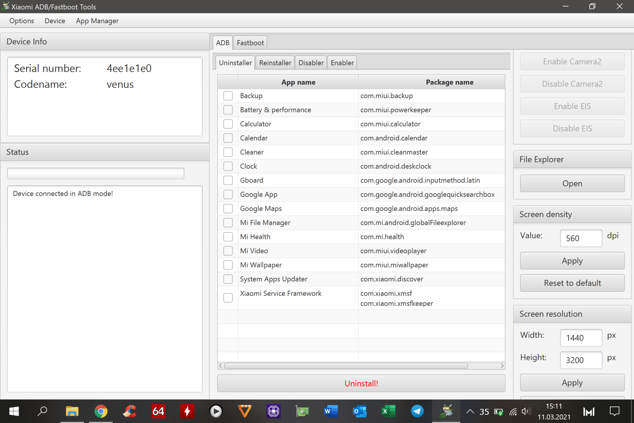
Task: Open the Device menu
Action: pyautogui.click(x=55, y=21)
